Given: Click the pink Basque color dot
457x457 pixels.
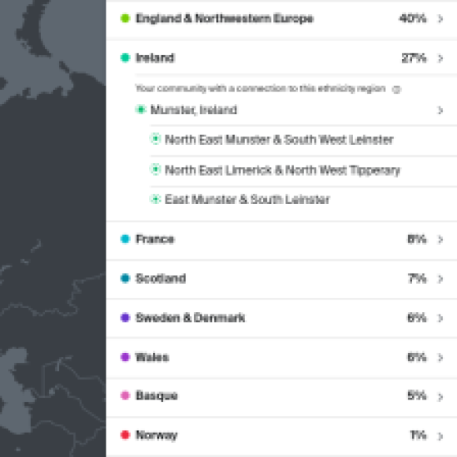Looking at the screenshot, I should (125, 396).
